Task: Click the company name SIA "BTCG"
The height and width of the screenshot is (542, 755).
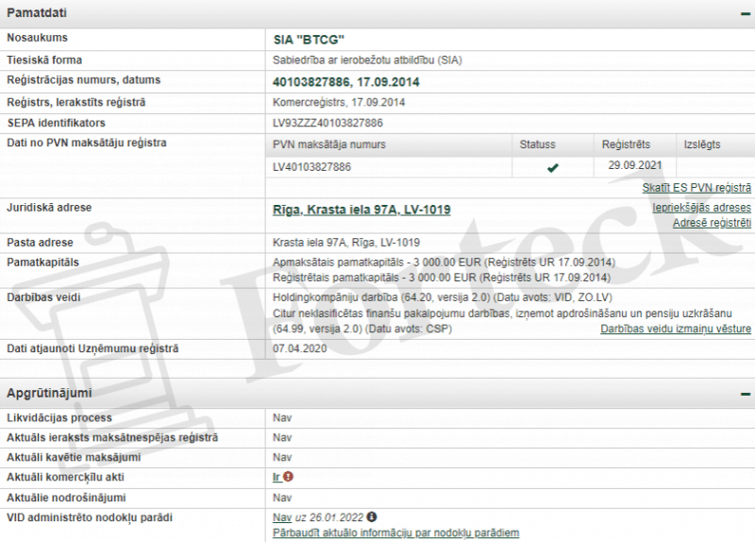Action: pyautogui.click(x=310, y=40)
